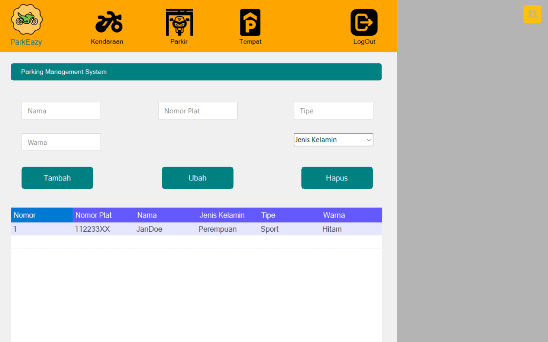Select the Tempat menu label
This screenshot has width=548, height=342.
pos(250,42)
